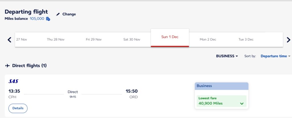Open the BUSINESS cabin class dropdown

tap(227, 56)
